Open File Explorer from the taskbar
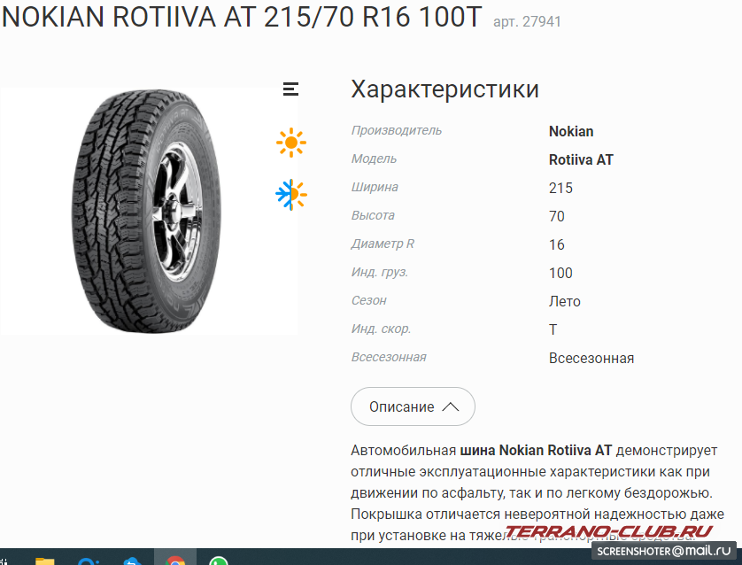742x565 pixels. click(x=45, y=561)
